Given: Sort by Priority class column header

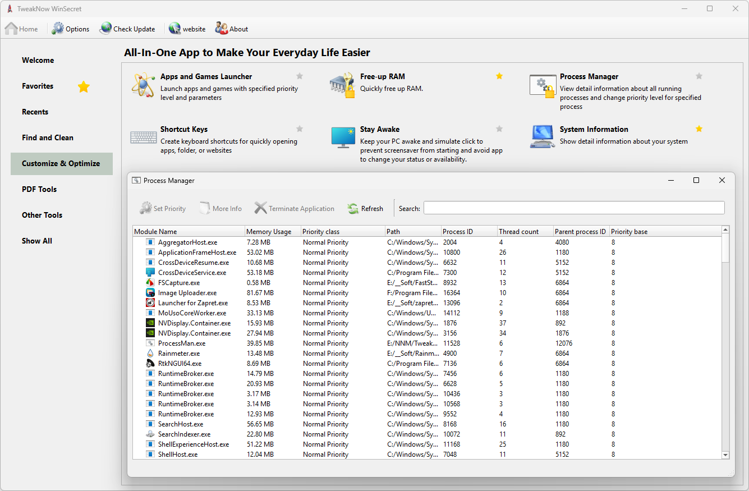Looking at the screenshot, I should tap(343, 231).
